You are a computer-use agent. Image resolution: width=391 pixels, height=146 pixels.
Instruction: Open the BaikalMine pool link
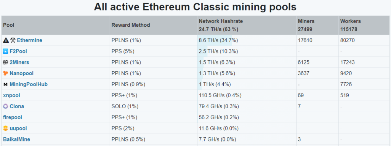(16, 139)
